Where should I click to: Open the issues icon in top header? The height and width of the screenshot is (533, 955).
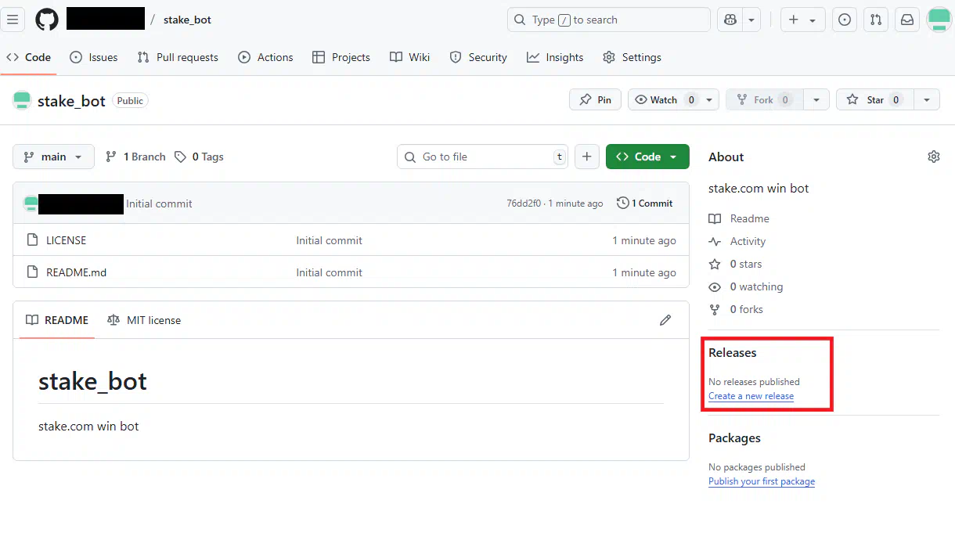point(845,20)
